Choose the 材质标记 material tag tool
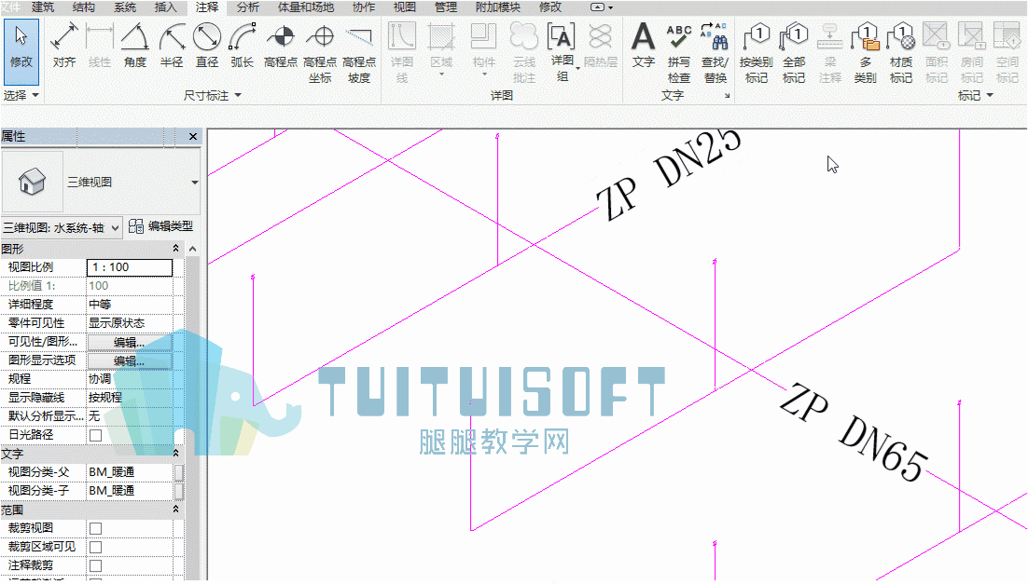This screenshot has width=1028, height=584. tap(901, 52)
